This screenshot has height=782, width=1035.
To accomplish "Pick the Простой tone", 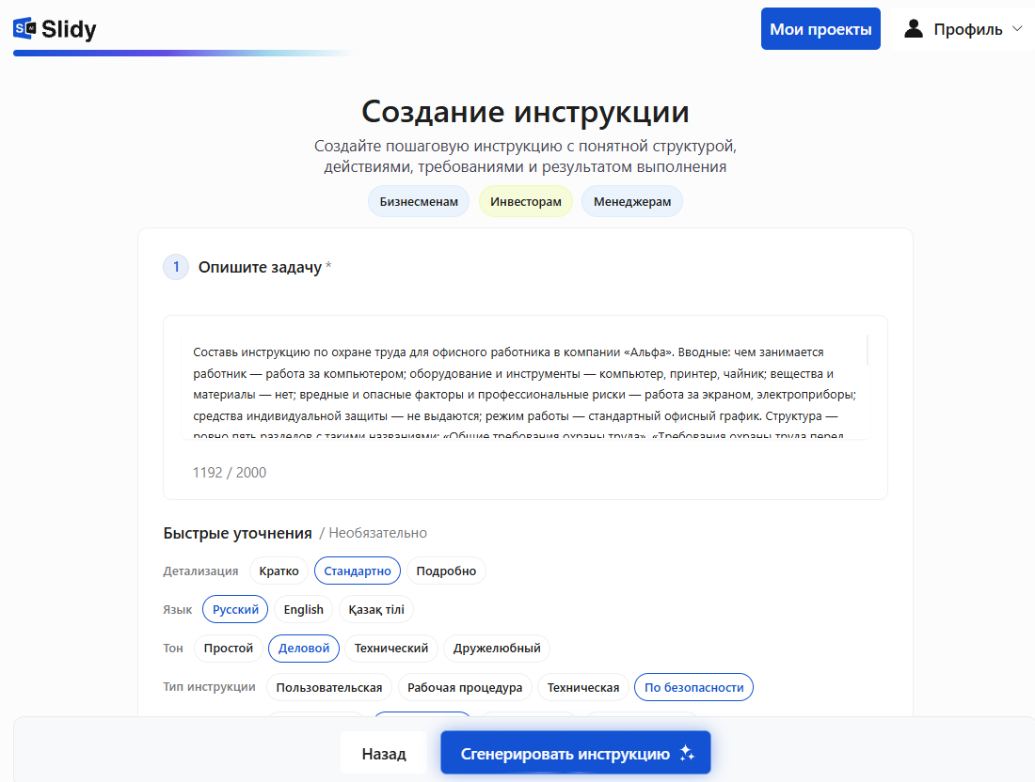I will (x=229, y=649).
